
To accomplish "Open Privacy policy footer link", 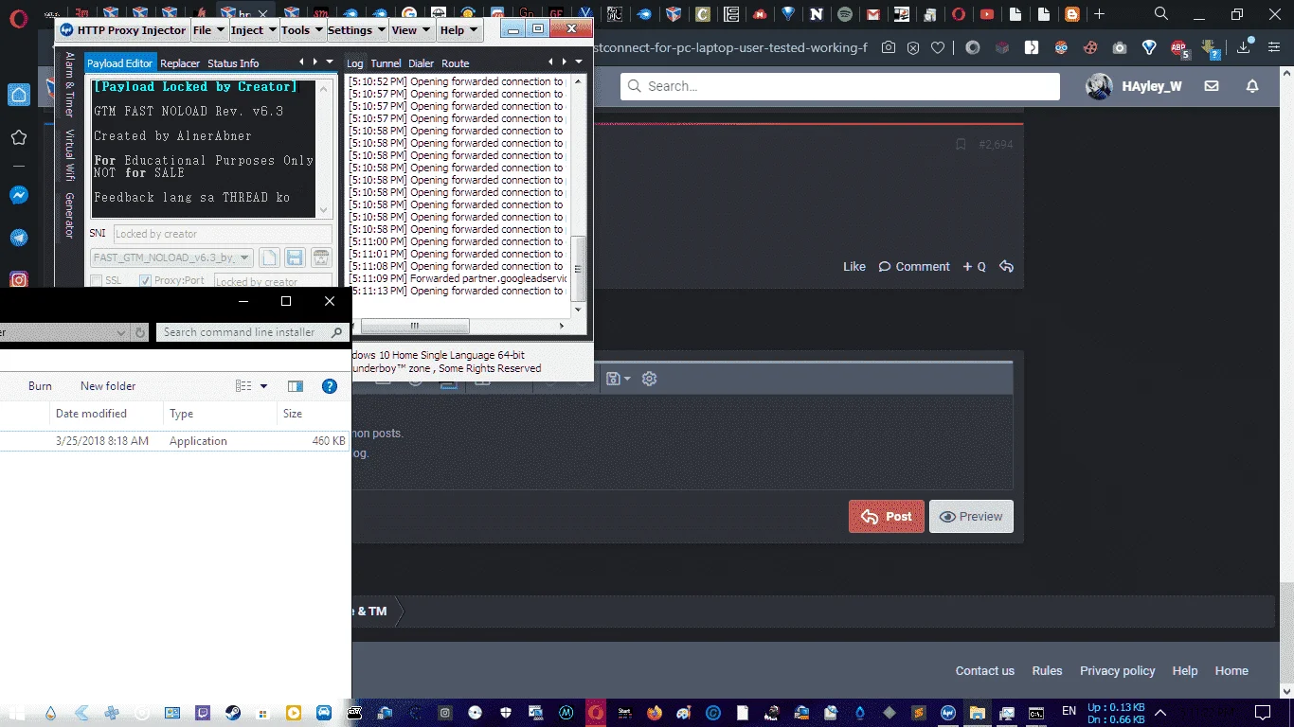I will 1117,670.
